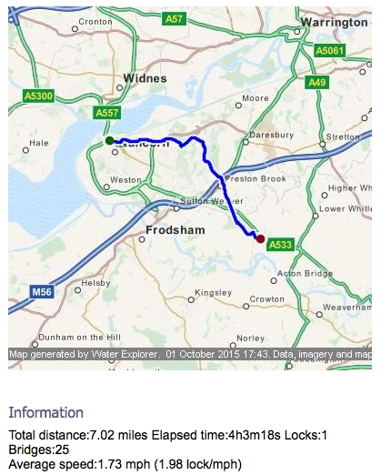Click the Acton Bridge label
Screen dimensions: 381x475
pyautogui.click(x=305, y=274)
